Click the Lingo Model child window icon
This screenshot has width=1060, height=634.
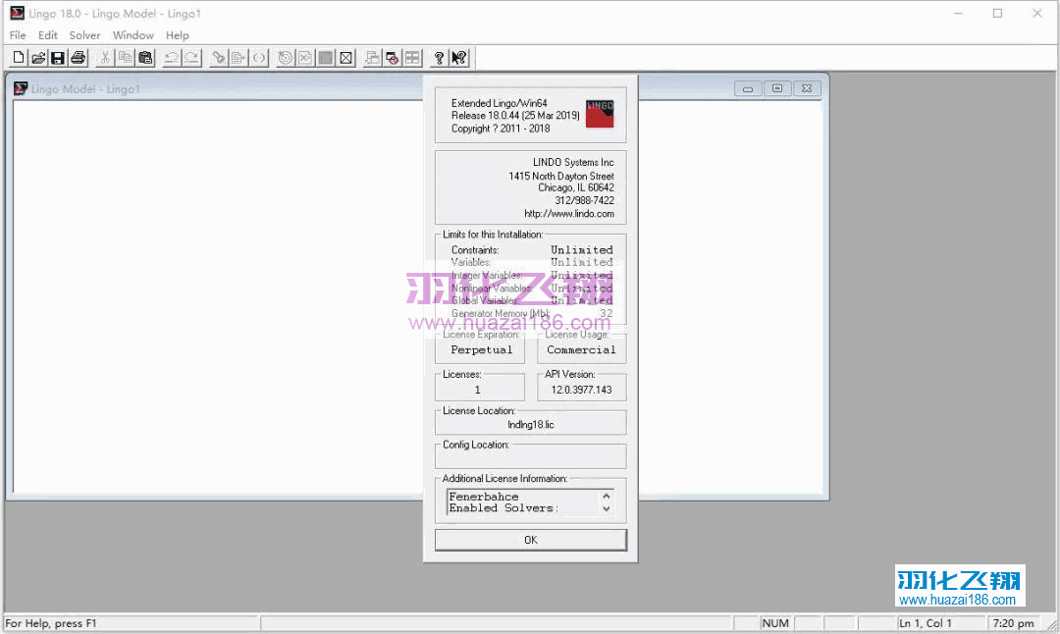pos(21,88)
